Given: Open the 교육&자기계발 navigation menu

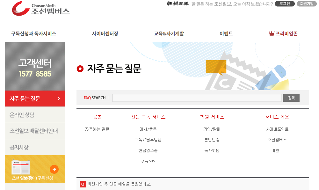Looking at the screenshot, I should [x=169, y=33].
